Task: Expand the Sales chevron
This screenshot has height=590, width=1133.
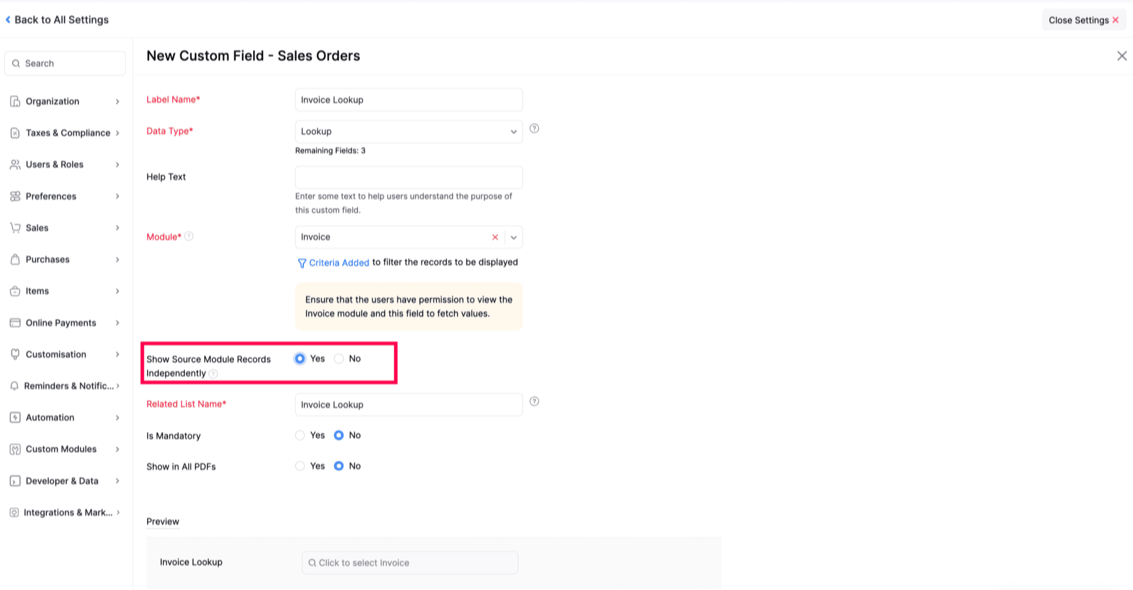Action: coord(117,228)
